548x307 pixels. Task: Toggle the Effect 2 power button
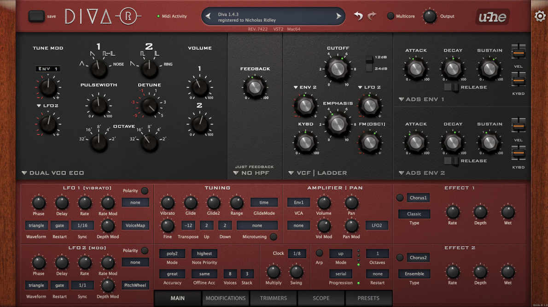pyautogui.click(x=400, y=258)
